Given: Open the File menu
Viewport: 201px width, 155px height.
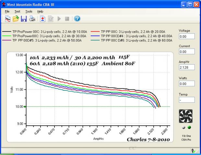Looking at the screenshot, I should point(7,11).
